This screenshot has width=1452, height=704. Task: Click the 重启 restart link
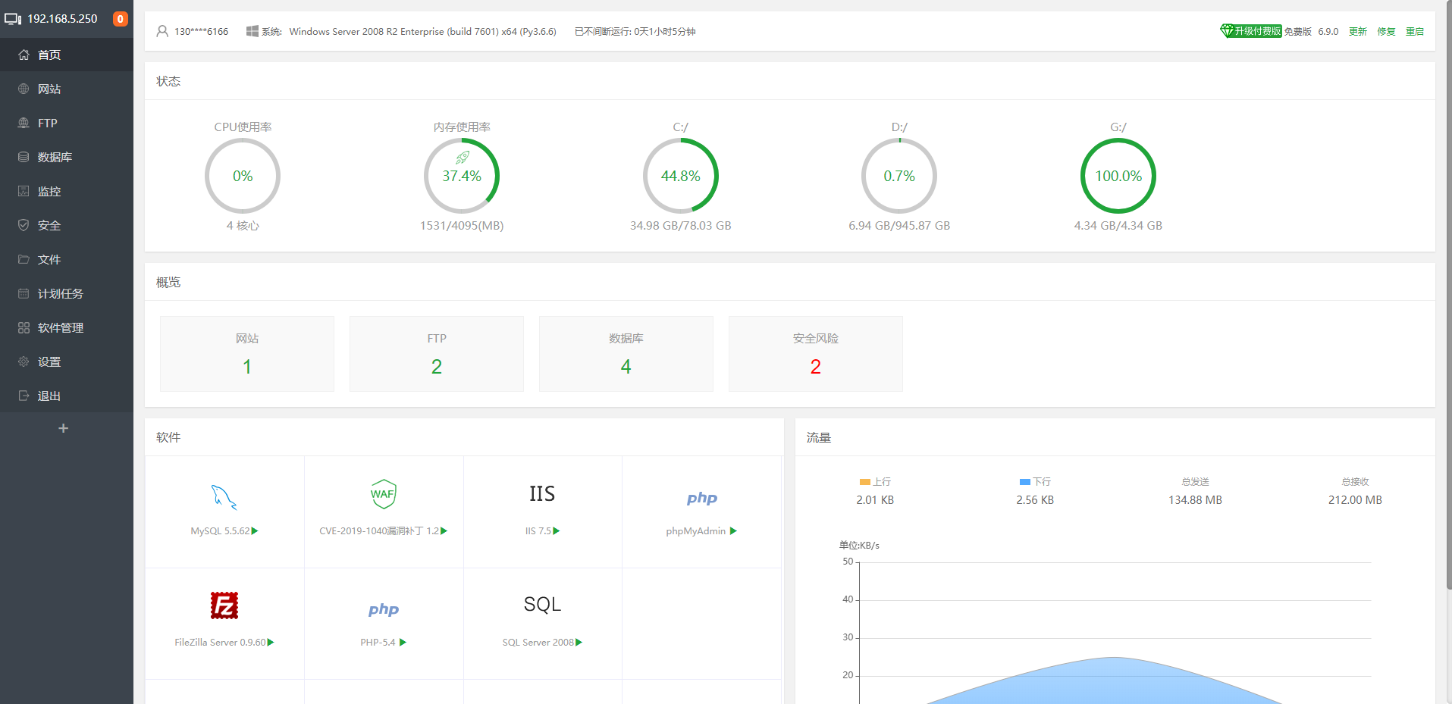[x=1415, y=31]
